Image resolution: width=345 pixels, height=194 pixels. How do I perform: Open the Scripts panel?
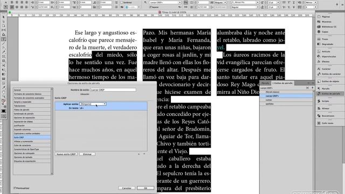pyautogui.click(x=325, y=101)
